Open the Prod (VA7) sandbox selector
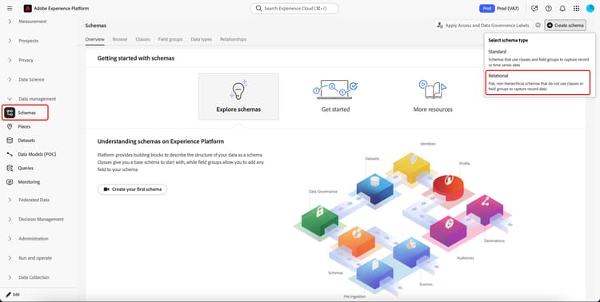 [499, 9]
